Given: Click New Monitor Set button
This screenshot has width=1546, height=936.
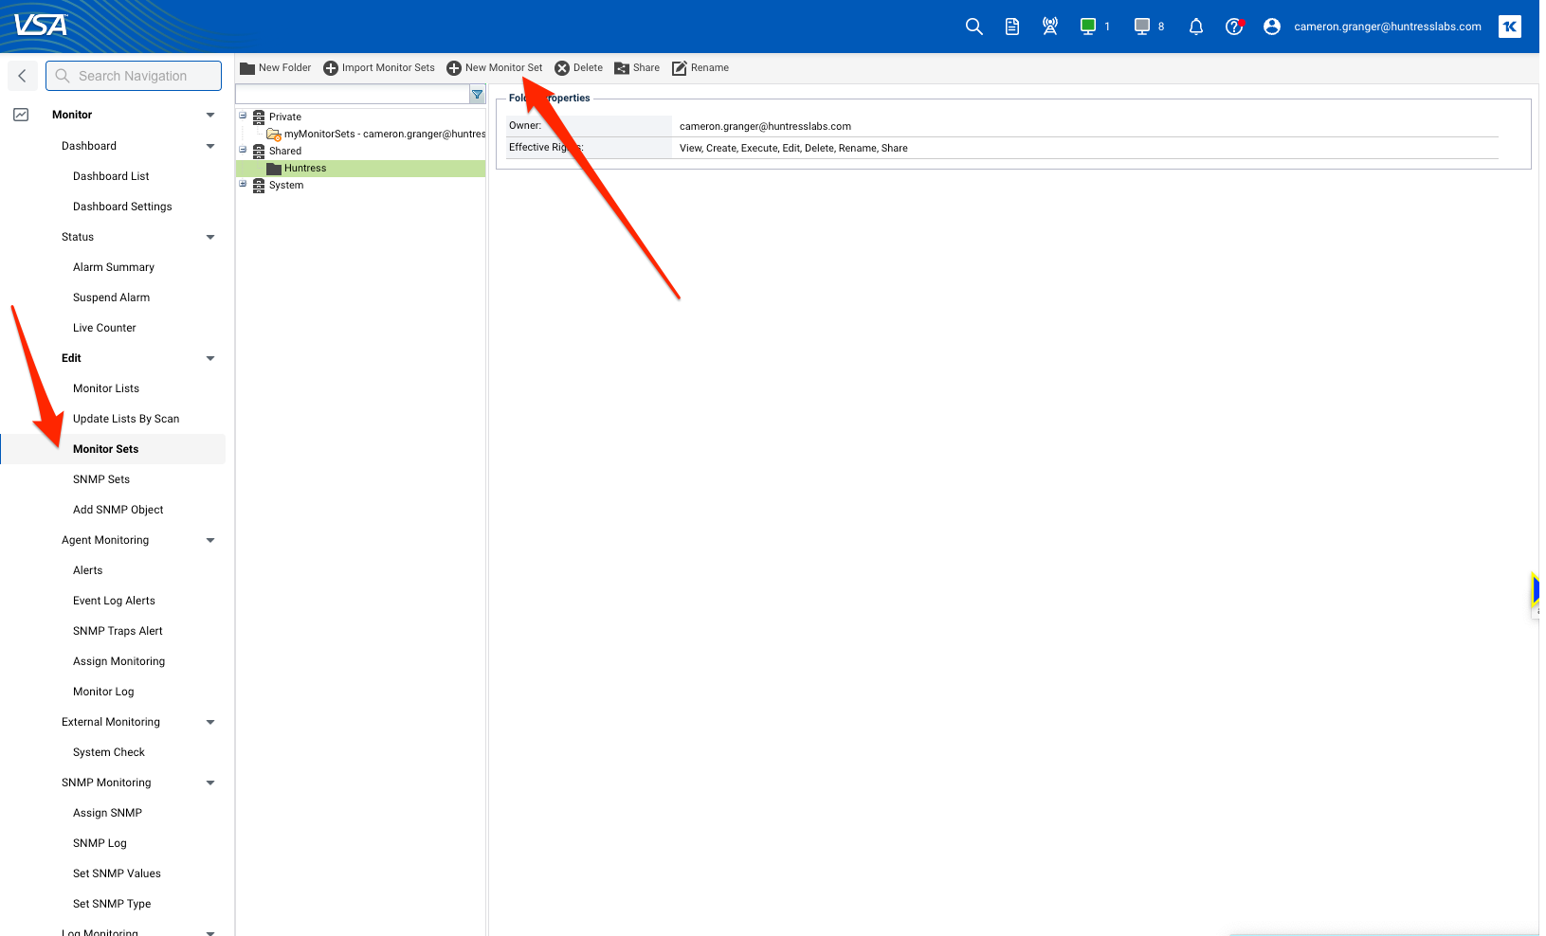Looking at the screenshot, I should tap(495, 68).
